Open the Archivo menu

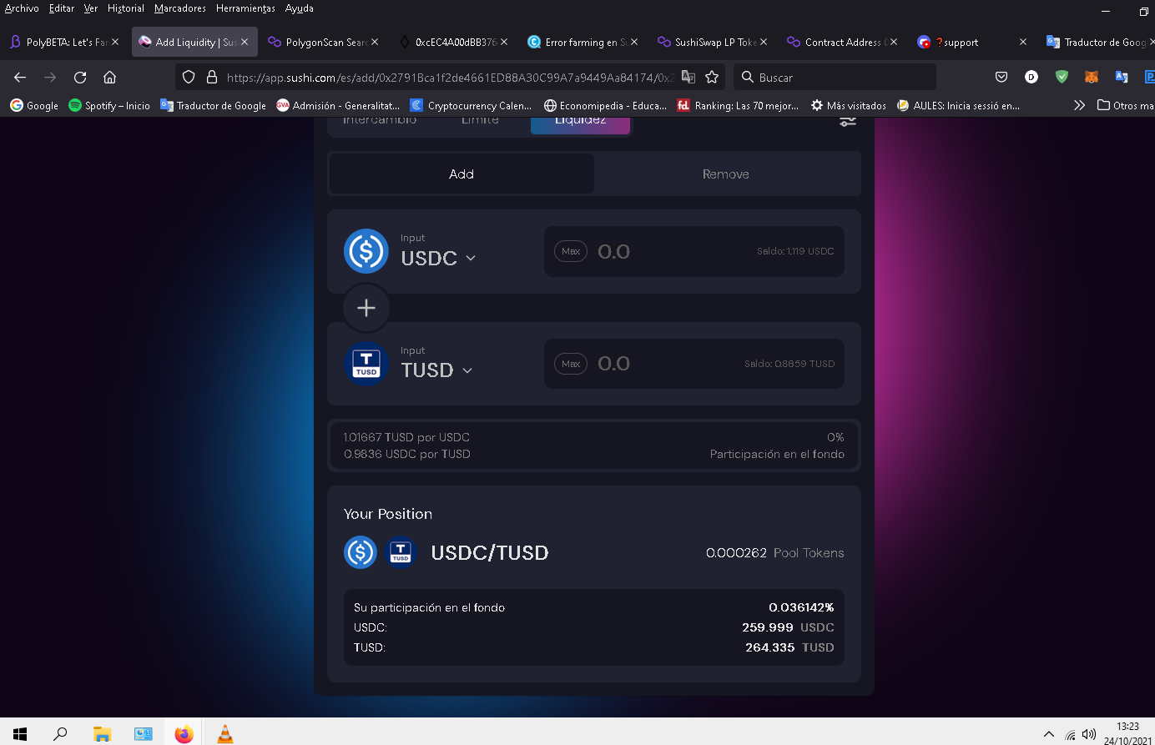[x=22, y=8]
